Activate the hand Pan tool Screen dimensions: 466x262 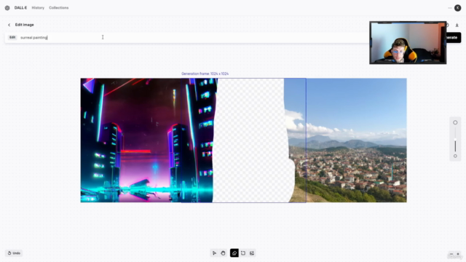(x=224, y=253)
